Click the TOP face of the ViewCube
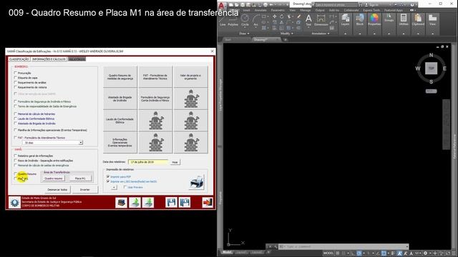This screenshot has height=257, width=458. pyautogui.click(x=431, y=69)
